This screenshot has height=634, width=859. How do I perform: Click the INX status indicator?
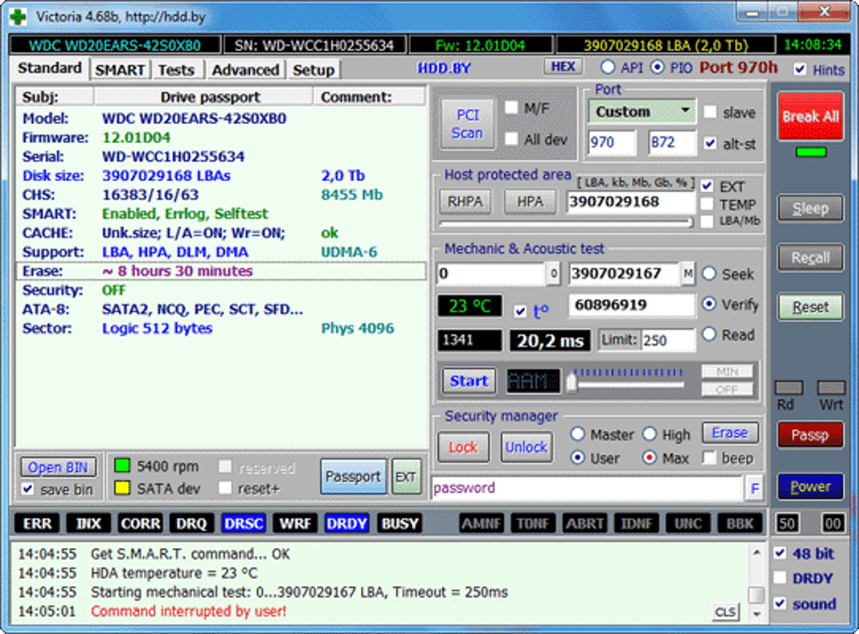pos(88,524)
